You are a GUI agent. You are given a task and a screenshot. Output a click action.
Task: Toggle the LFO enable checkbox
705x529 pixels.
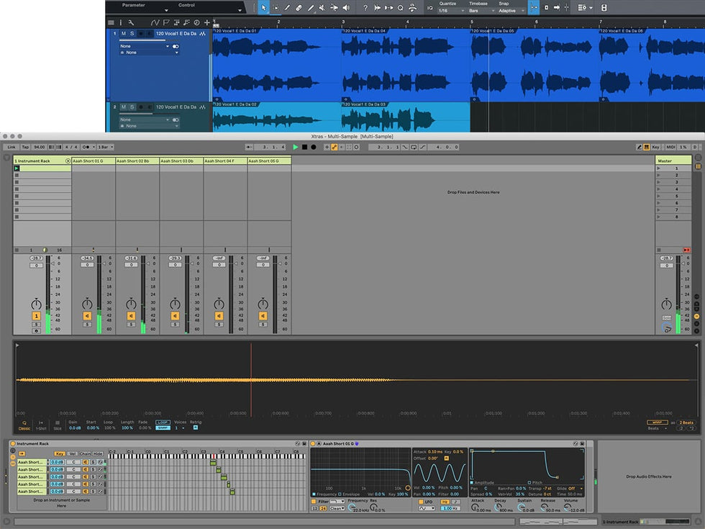click(421, 501)
